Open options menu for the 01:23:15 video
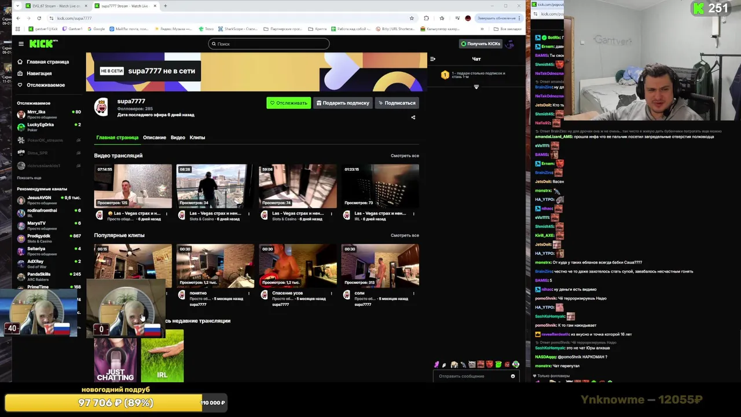 [x=413, y=214]
